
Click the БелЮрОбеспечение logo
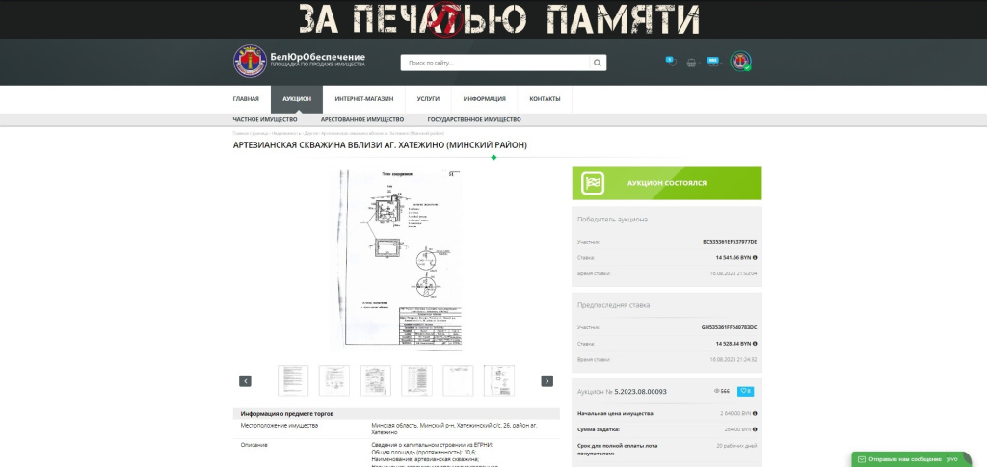300,62
